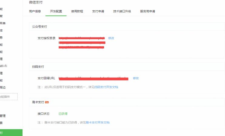The height and width of the screenshot is (136, 225).
Task: Select the 周边 sidebar item
Action: point(3,88)
